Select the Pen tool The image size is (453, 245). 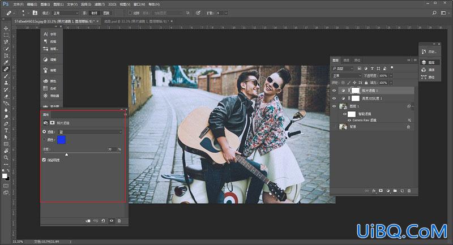[x=6, y=124]
